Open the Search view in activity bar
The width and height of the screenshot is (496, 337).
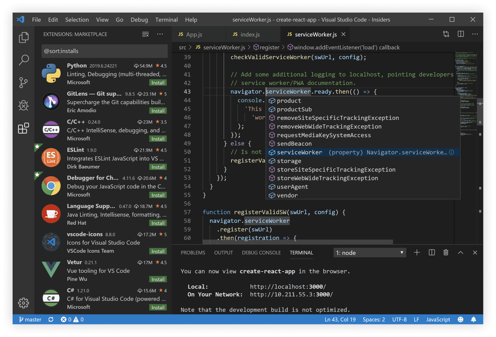pos(24,60)
